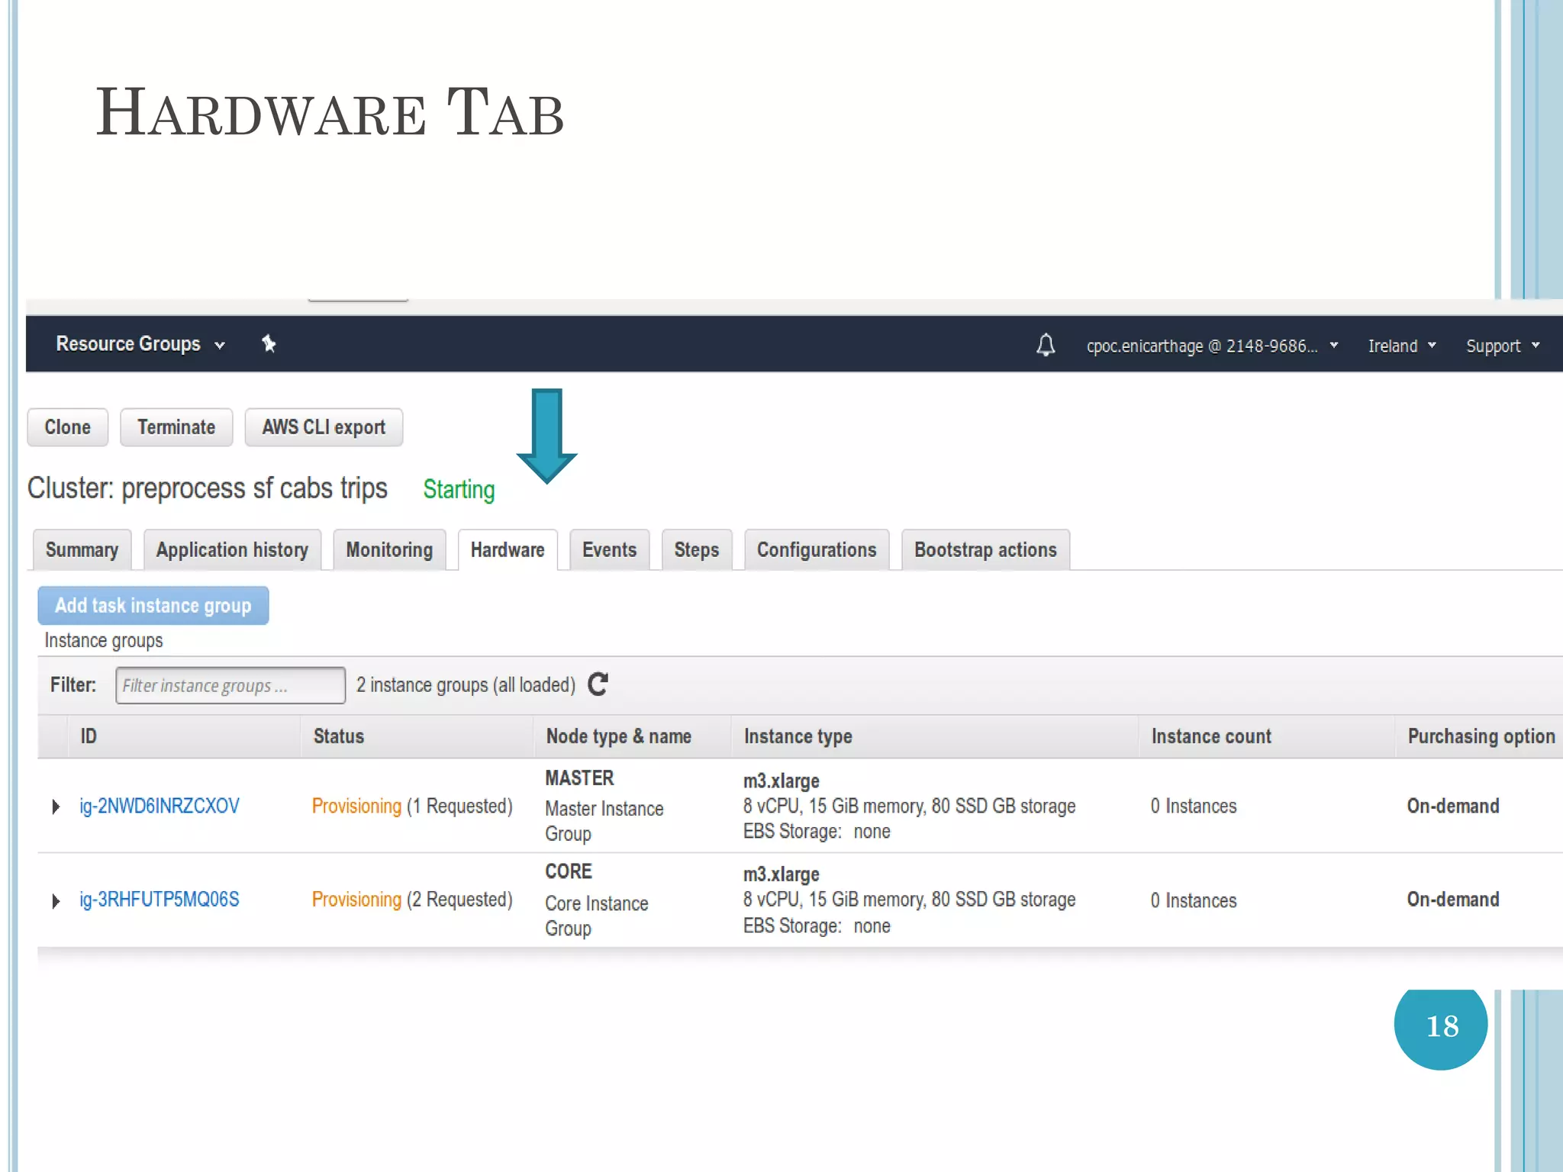Click the pin shortcut icon

[269, 344]
